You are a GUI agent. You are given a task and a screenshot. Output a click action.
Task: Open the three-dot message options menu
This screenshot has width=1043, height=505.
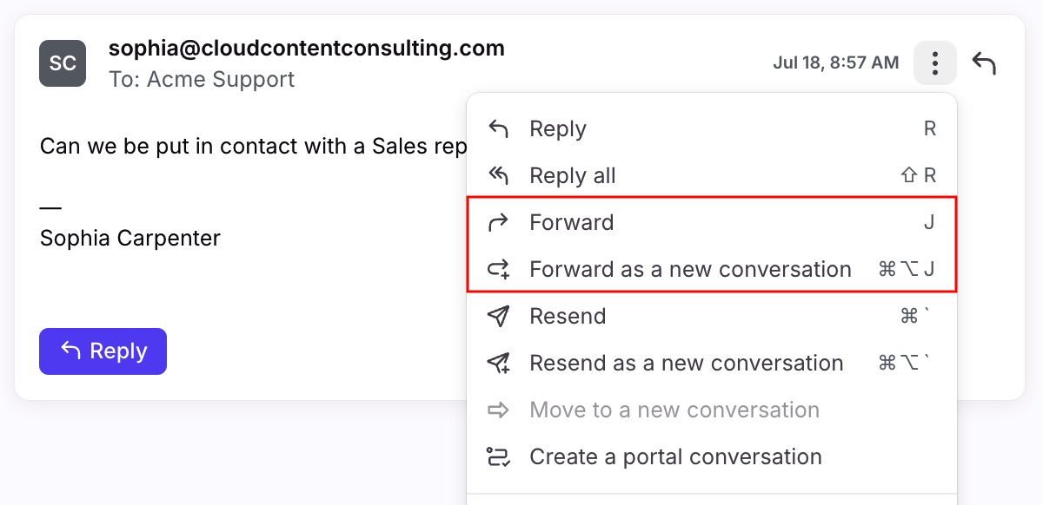(935, 63)
